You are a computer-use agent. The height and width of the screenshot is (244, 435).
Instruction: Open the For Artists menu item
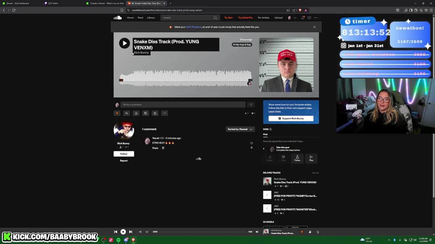click(x=263, y=18)
